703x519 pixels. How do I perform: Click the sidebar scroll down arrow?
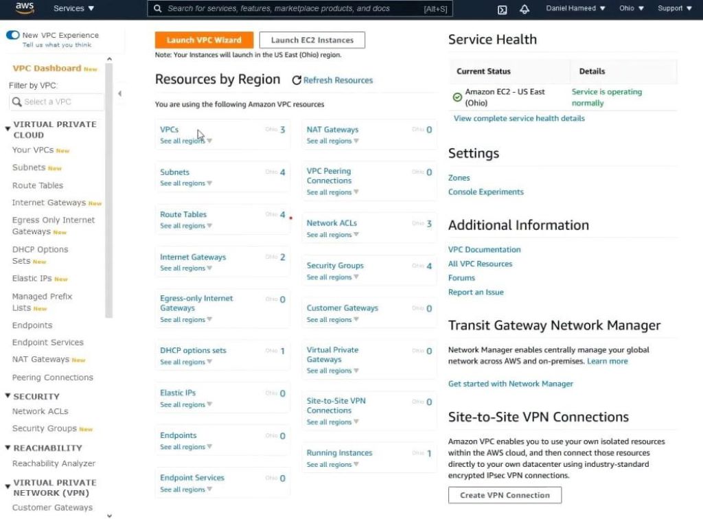(109, 516)
